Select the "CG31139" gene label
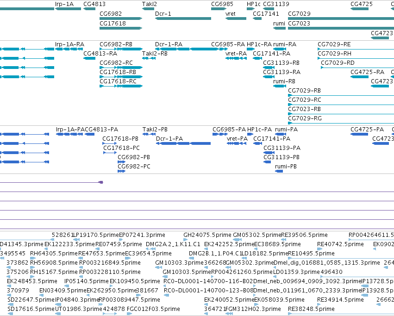Screen dimensions: 394x316 276,4
